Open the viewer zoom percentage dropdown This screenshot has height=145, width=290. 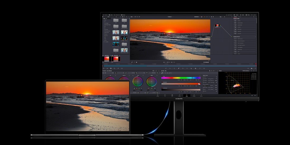[x=132, y=17]
